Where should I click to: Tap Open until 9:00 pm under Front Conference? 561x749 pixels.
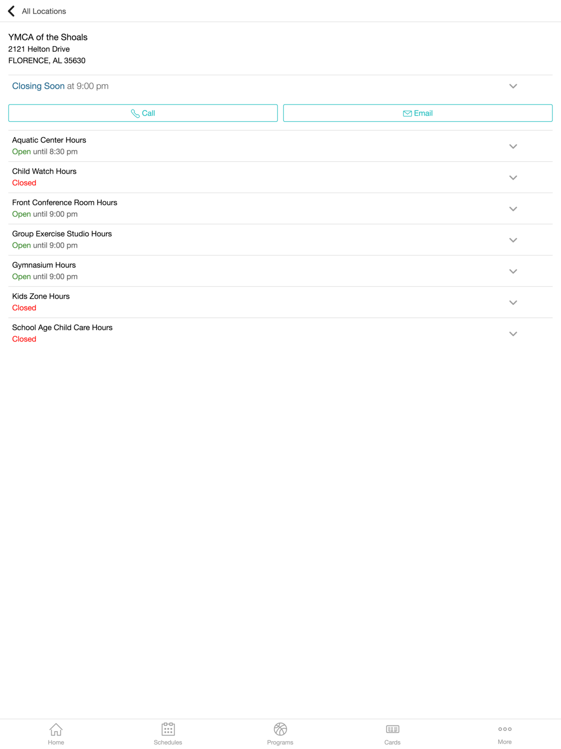[45, 214]
